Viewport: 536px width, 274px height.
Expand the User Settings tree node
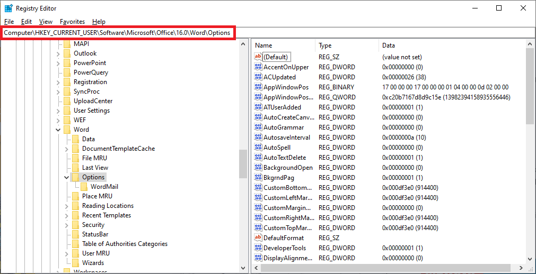point(58,111)
